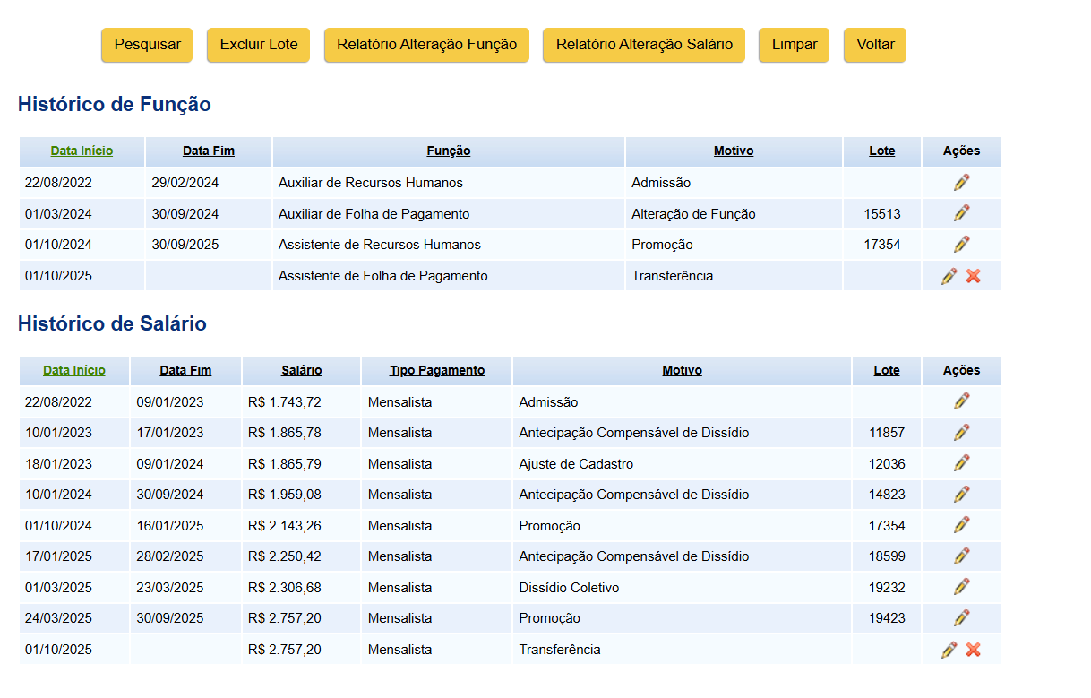This screenshot has width=1091, height=698.
Task: Edit the Ajuste de Cadastro salary row
Action: (961, 463)
